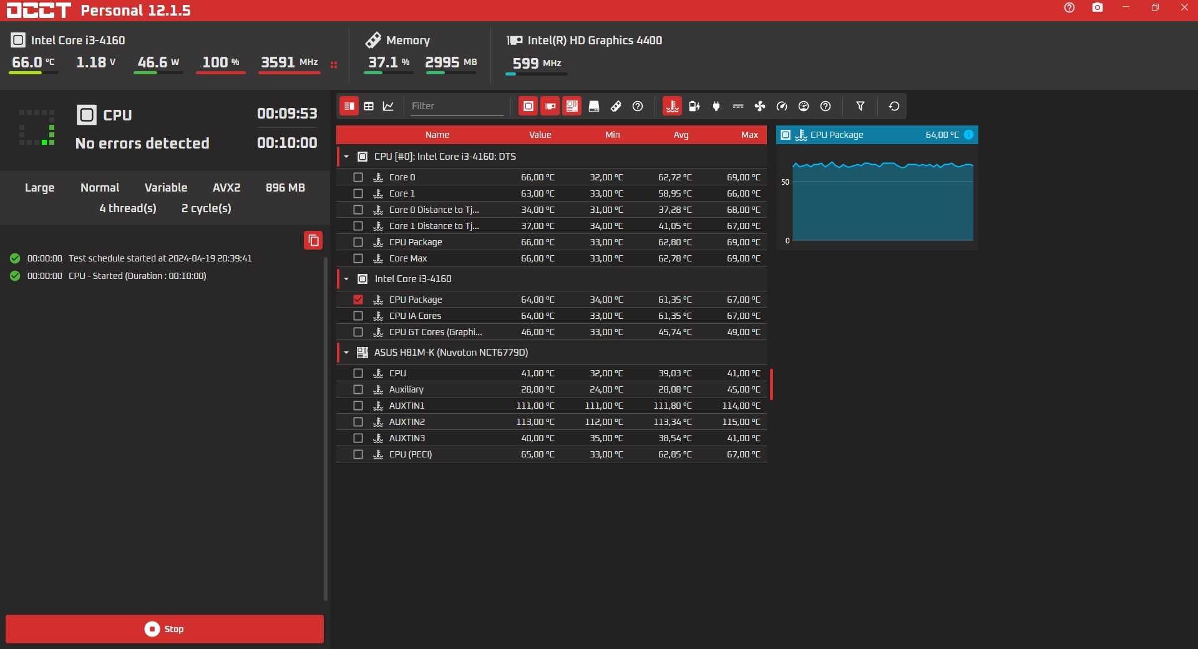Image resolution: width=1198 pixels, height=649 pixels.
Task: Check the Auxiliary sensor checkbox
Action: click(x=358, y=389)
